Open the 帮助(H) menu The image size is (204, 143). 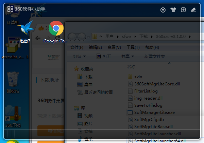[152, 47]
